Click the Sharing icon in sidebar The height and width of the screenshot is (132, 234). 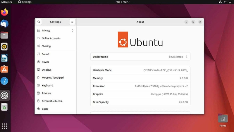pos(38,46)
